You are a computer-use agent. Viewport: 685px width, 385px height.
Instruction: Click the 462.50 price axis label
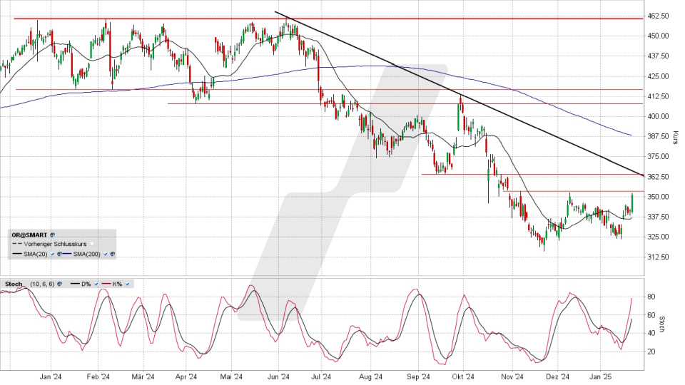pos(659,16)
